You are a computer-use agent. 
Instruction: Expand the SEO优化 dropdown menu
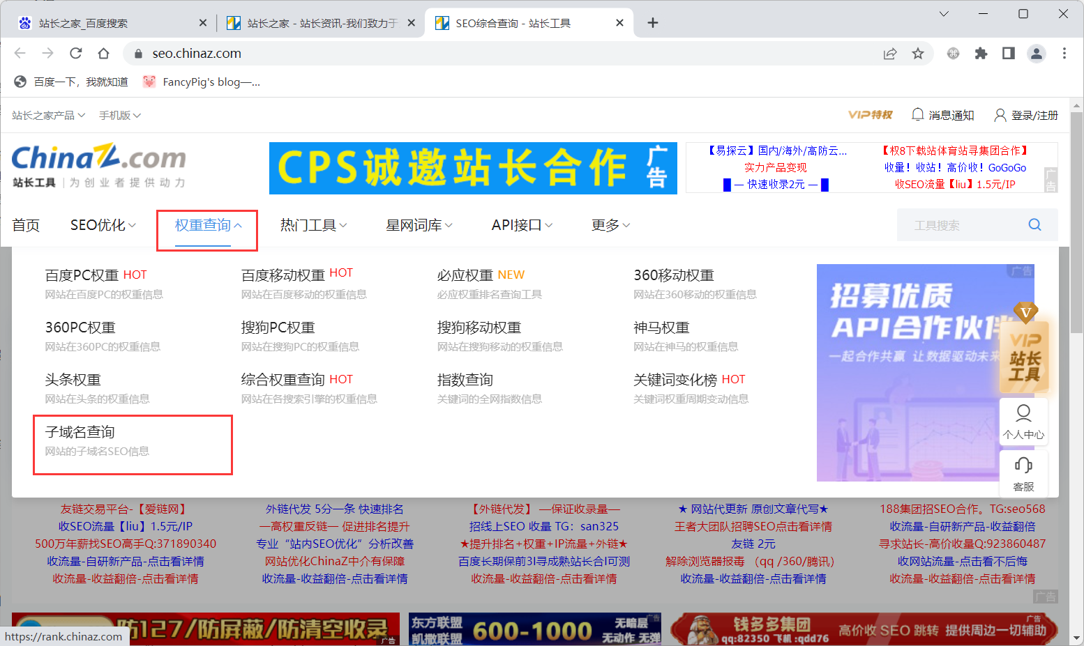(103, 225)
